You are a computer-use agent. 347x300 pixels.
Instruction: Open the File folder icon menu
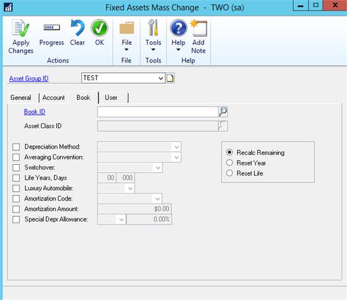(126, 28)
